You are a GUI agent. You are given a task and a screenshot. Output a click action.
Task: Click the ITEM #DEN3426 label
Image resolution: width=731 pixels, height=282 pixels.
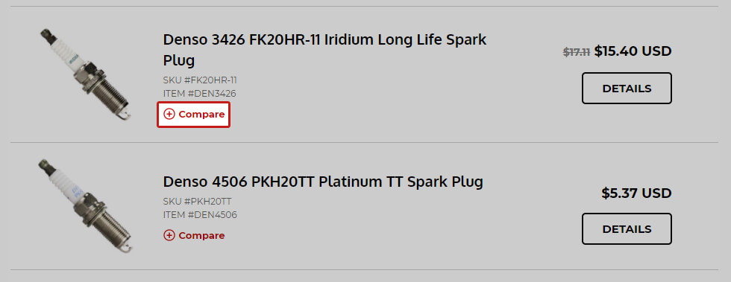tap(200, 94)
